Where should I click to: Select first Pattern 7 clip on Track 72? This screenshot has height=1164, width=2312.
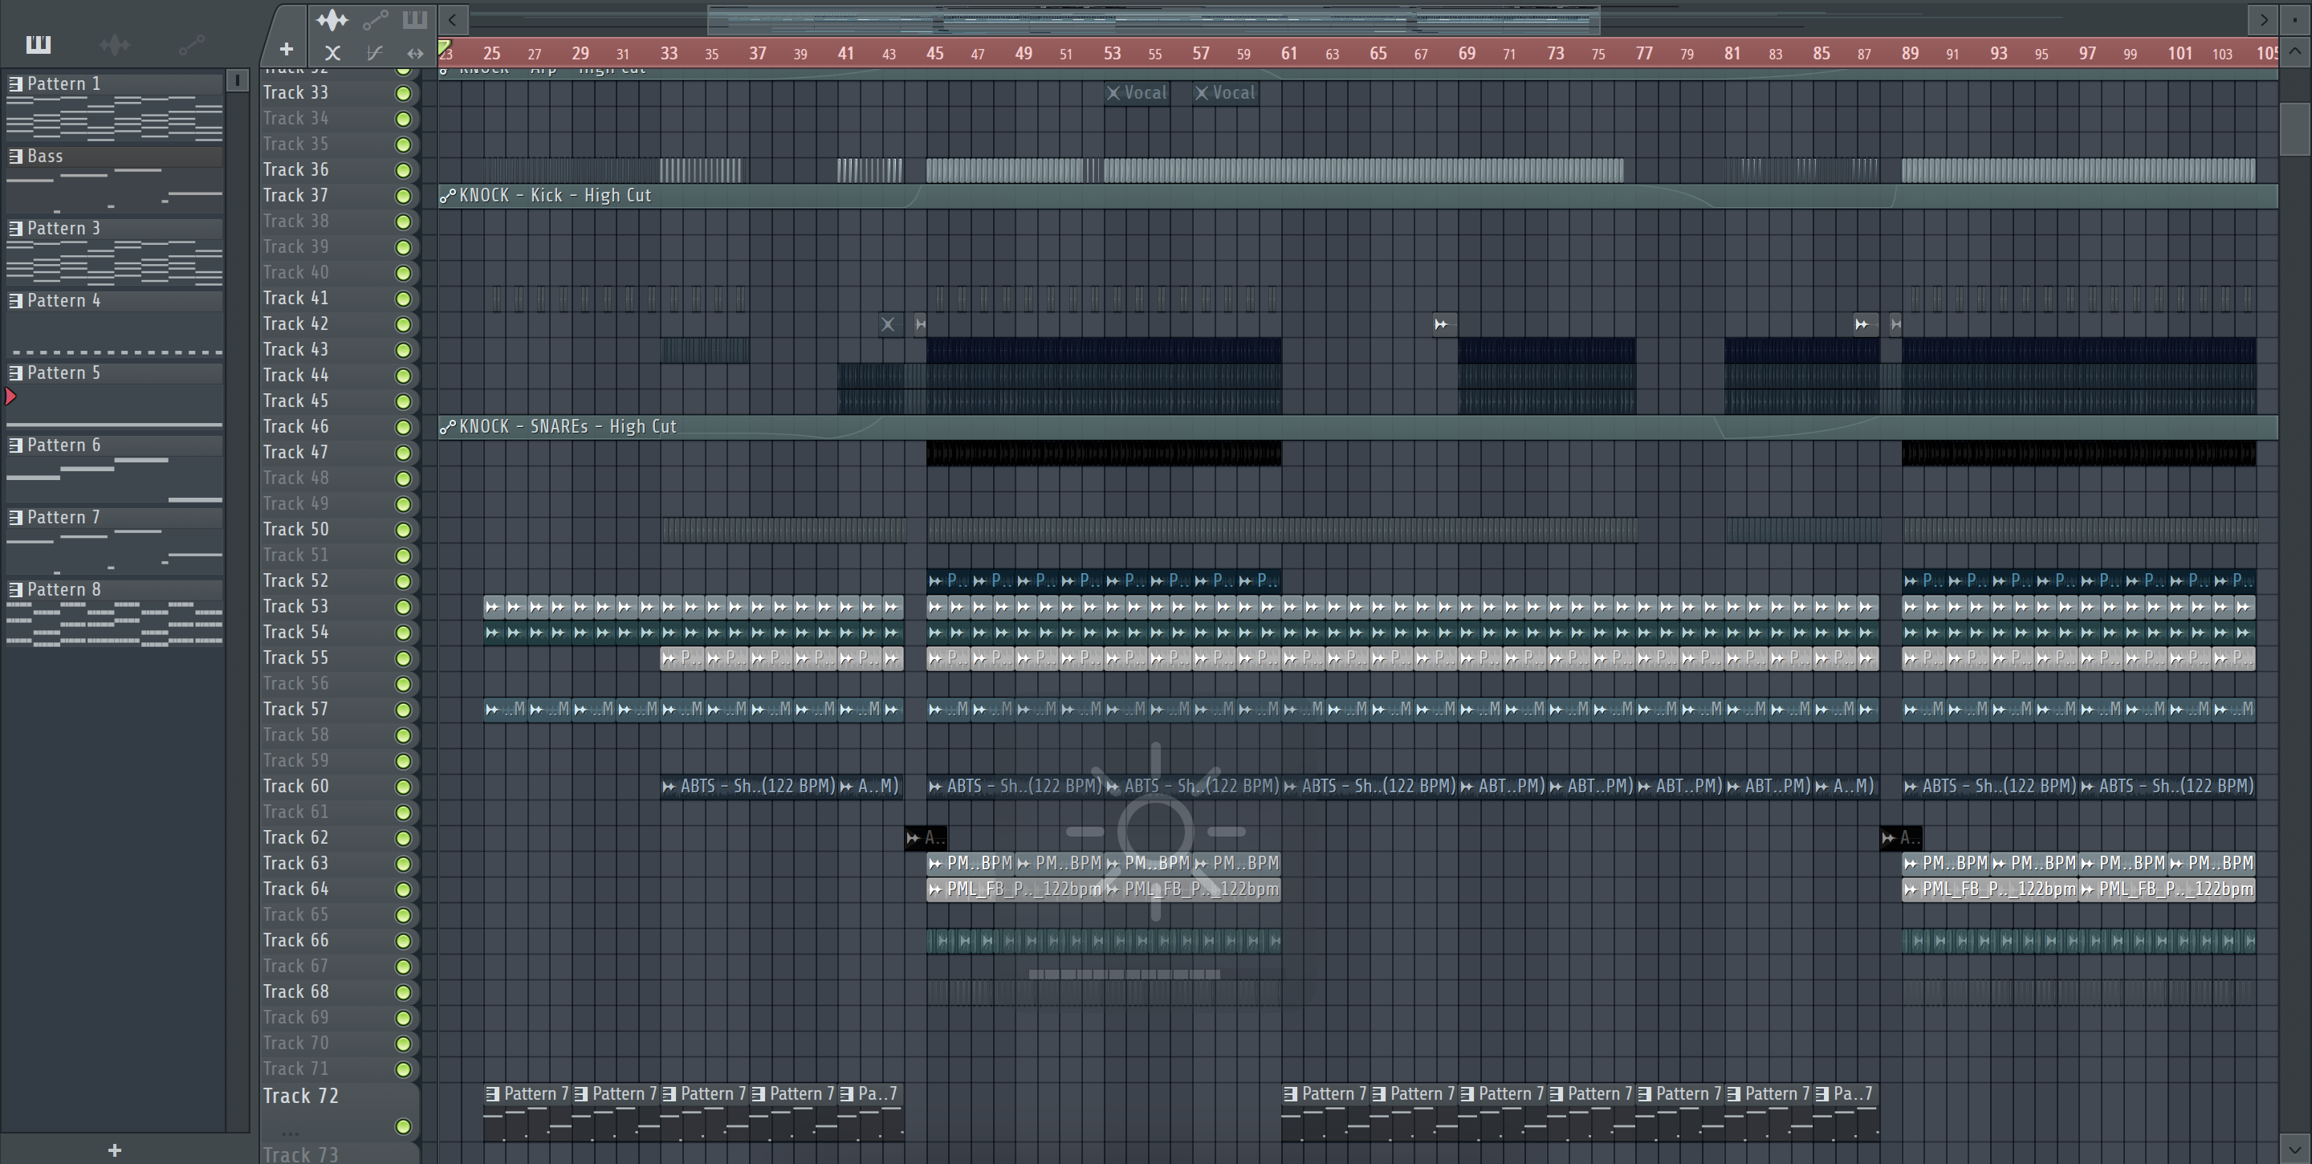coord(527,1113)
